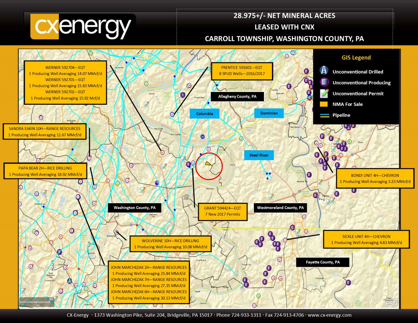This screenshot has width=418, height=323.
Task: Click 'WOLVERINE 10H—RICE DRILLING' callout
Action: pos(170,241)
